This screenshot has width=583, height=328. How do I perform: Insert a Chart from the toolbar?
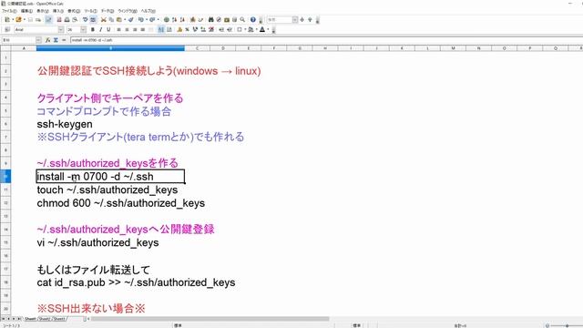192,20
